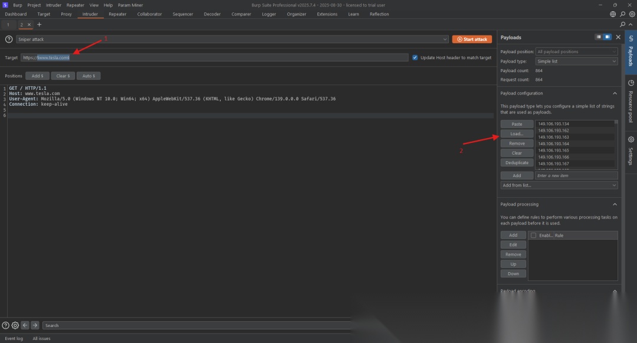Click the bottom Search field
This screenshot has width=637, height=343.
196,325
